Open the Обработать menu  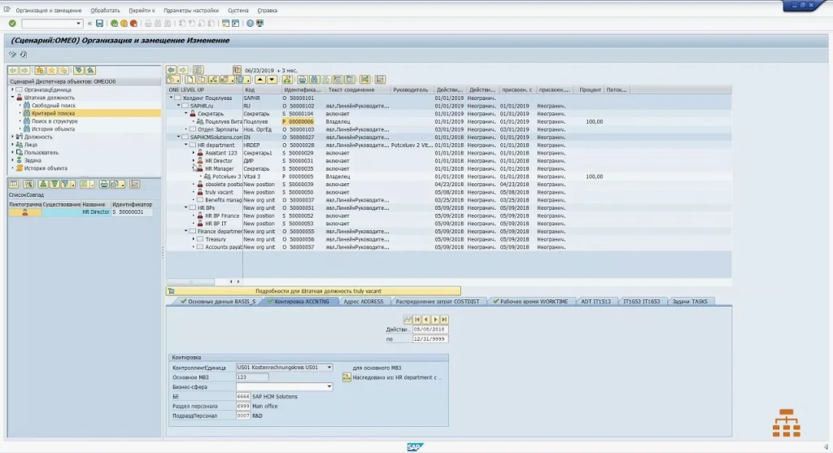pos(105,10)
